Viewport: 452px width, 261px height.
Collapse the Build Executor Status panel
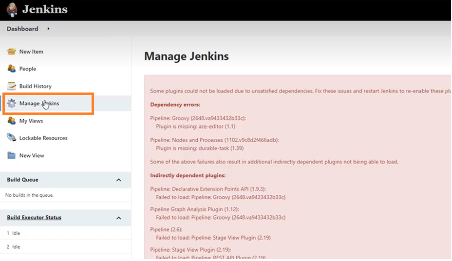pyautogui.click(x=118, y=218)
